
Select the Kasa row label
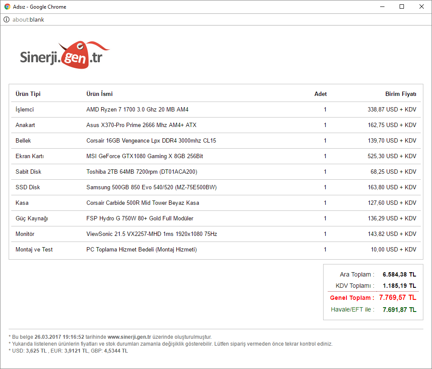coord(22,203)
